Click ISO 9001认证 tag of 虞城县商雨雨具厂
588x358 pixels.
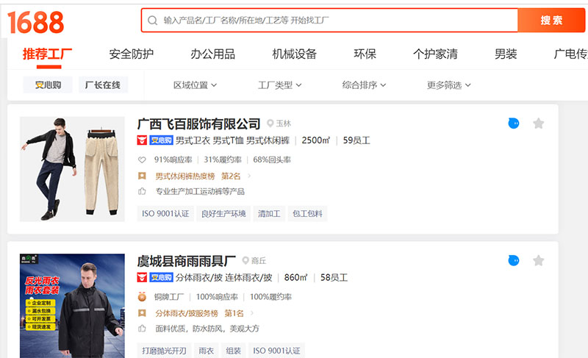tap(276, 351)
